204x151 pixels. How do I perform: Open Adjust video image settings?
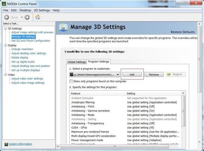[x=28, y=83]
